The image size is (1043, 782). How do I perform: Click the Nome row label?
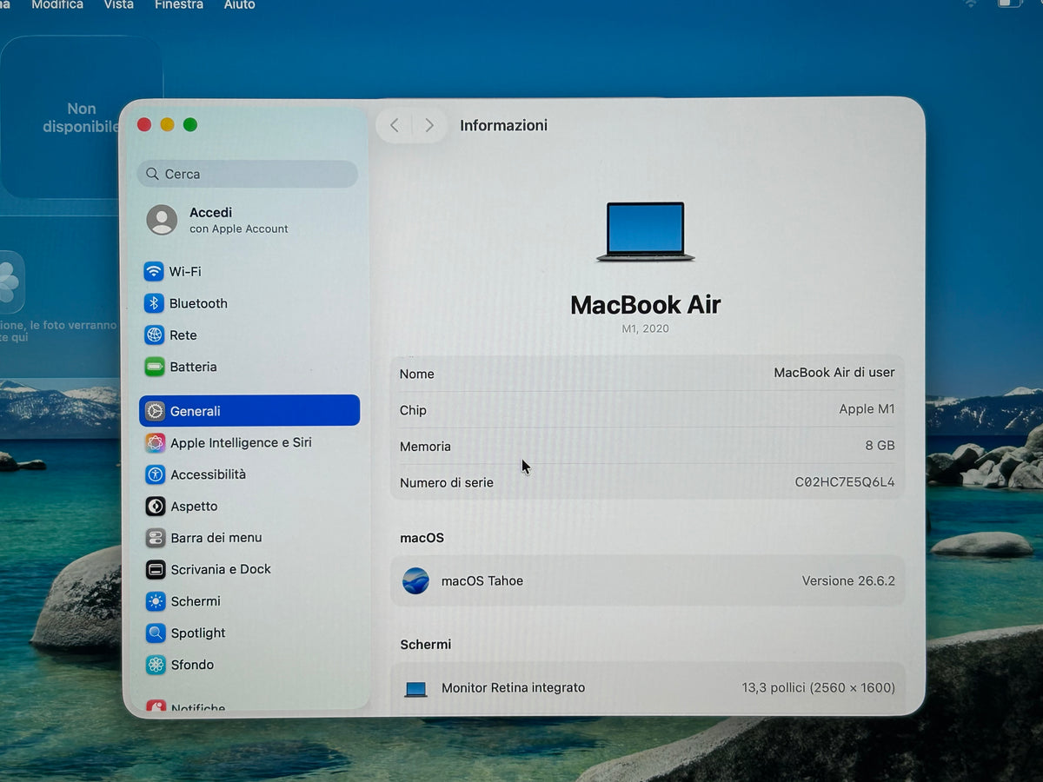pos(417,374)
